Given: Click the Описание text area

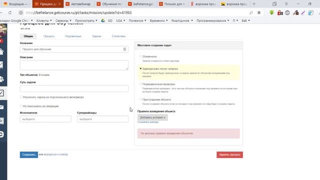Looking at the screenshot, I should coord(74,65).
